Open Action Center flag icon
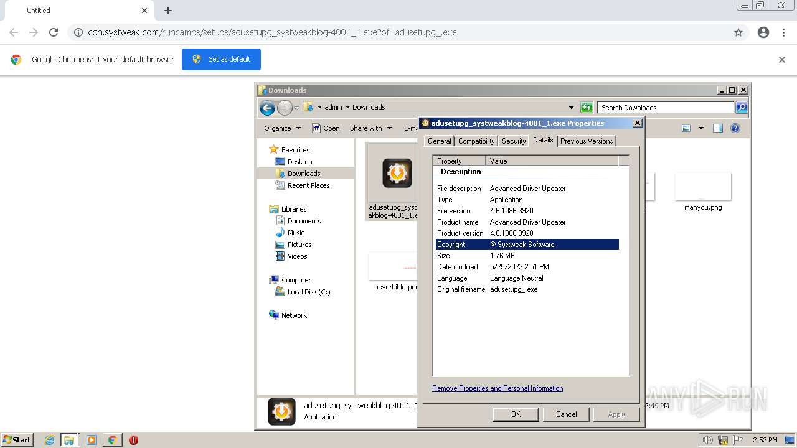797x448 pixels. pos(737,440)
